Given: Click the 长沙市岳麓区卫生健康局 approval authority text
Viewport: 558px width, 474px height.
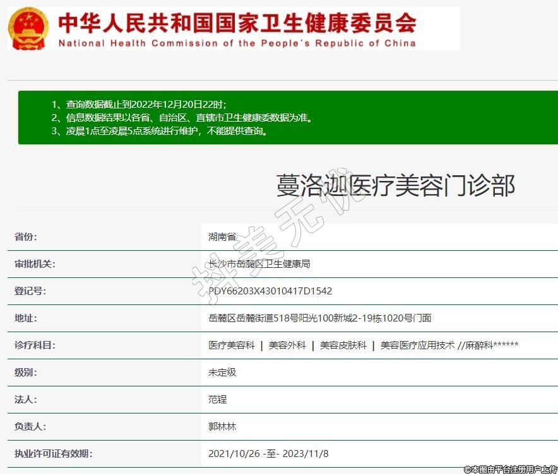Looking at the screenshot, I should tap(259, 264).
